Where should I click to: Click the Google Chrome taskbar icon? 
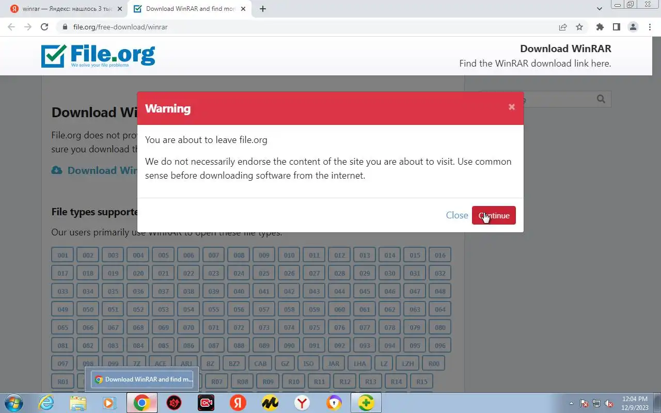pyautogui.click(x=142, y=403)
